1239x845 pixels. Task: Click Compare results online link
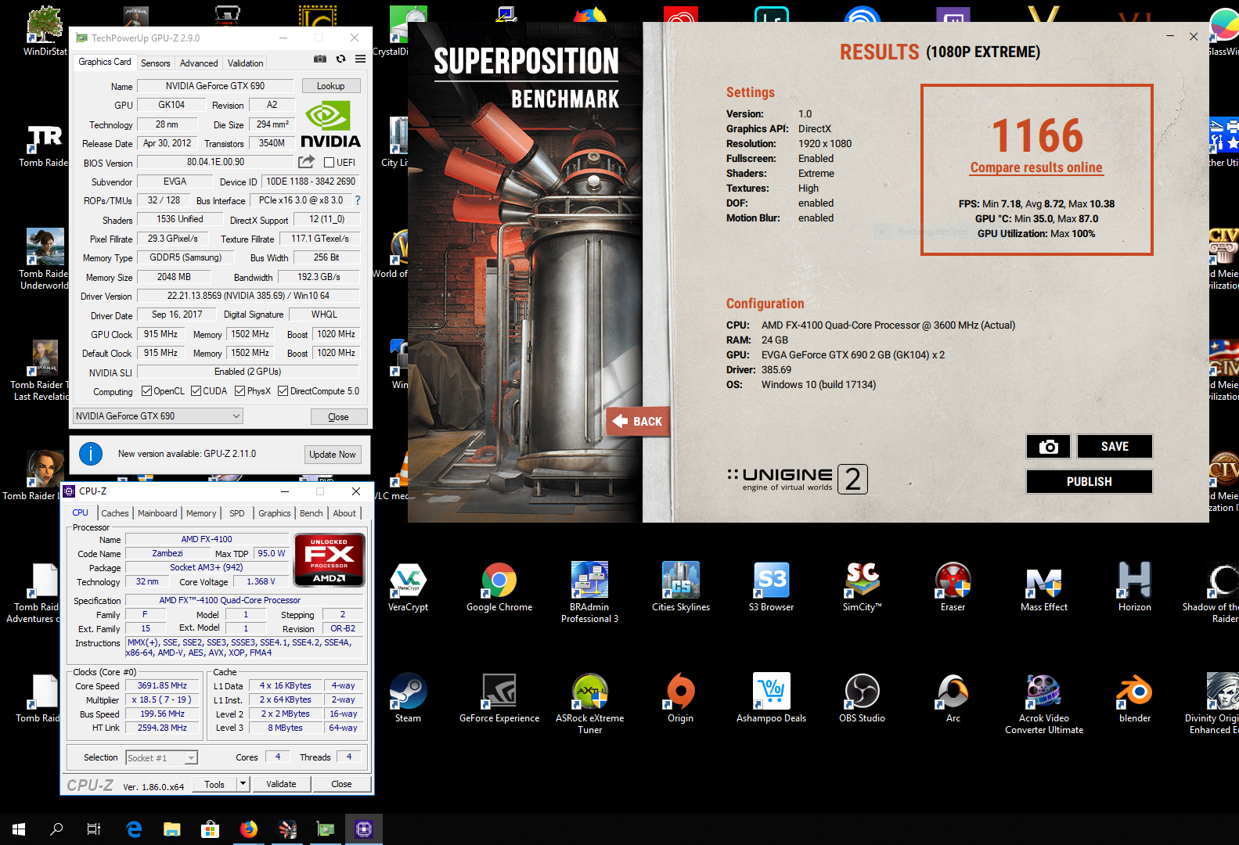click(x=1036, y=167)
